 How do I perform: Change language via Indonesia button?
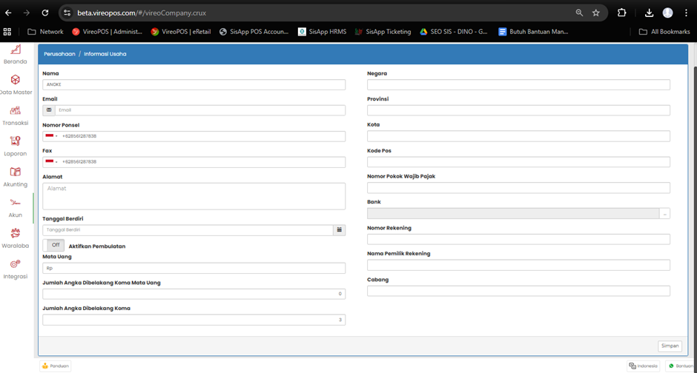click(643, 366)
